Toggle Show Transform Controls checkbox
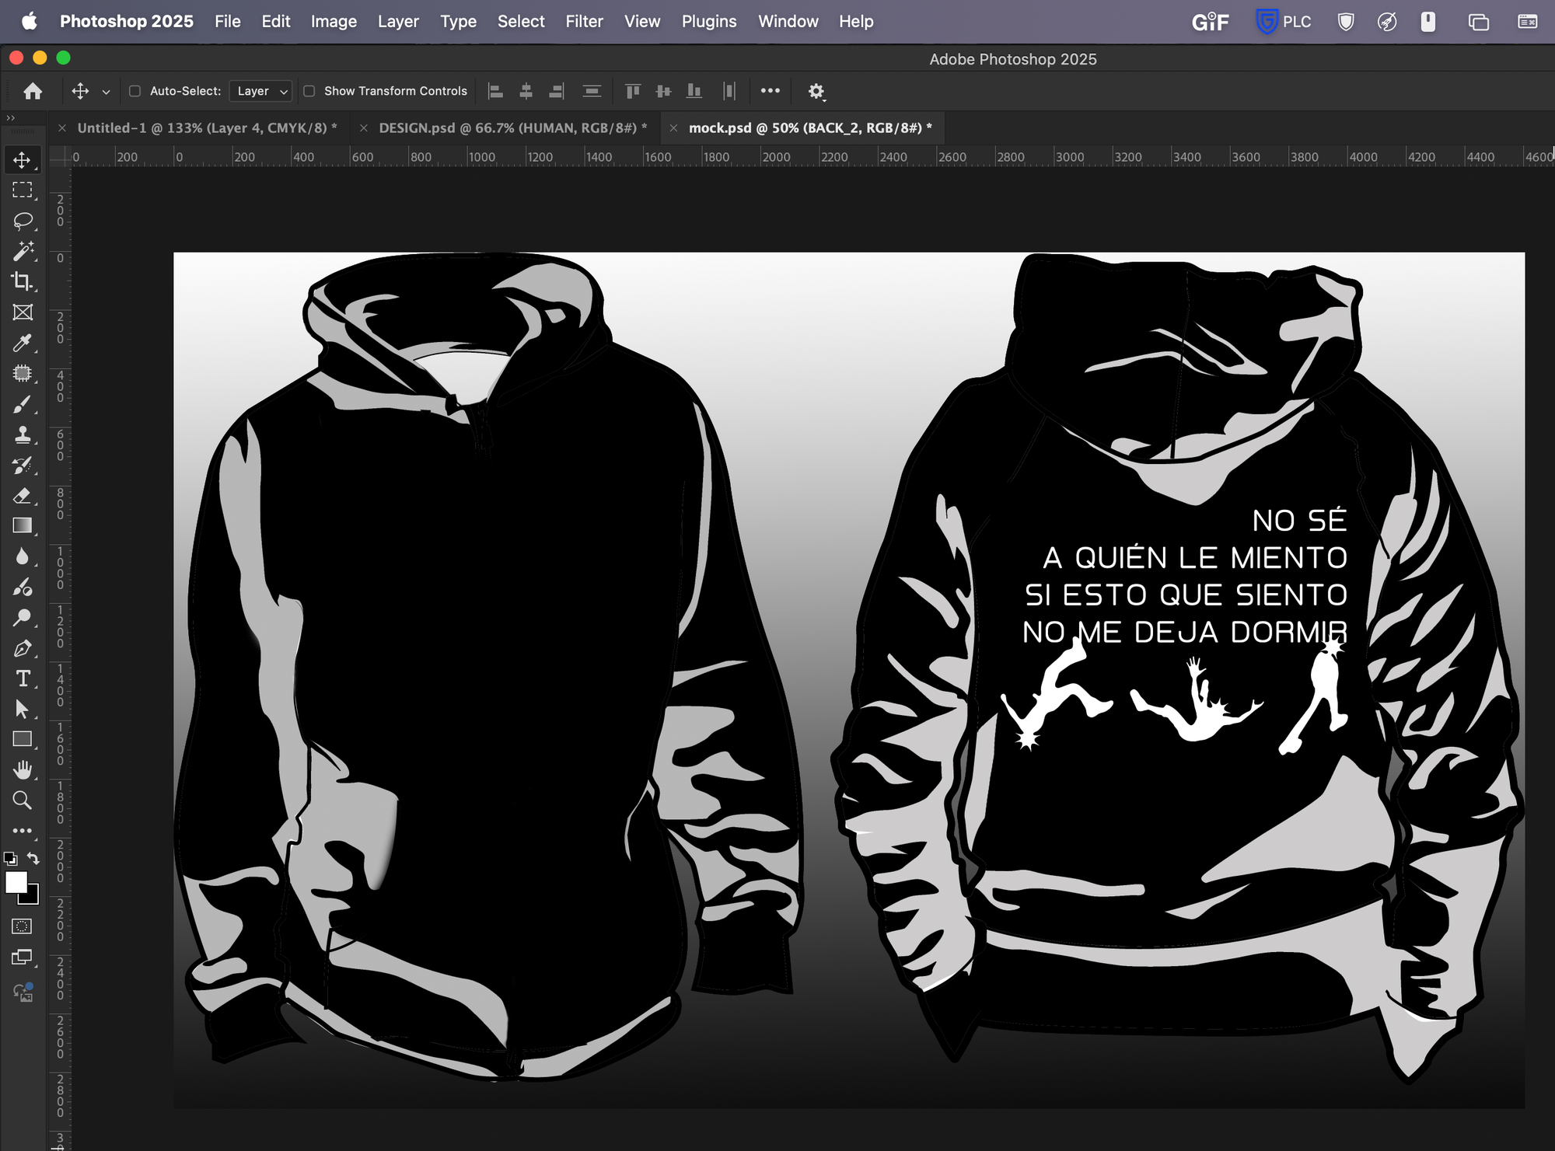This screenshot has height=1151, width=1555. pos(309,91)
